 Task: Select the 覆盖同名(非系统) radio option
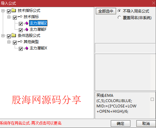(119, 17)
